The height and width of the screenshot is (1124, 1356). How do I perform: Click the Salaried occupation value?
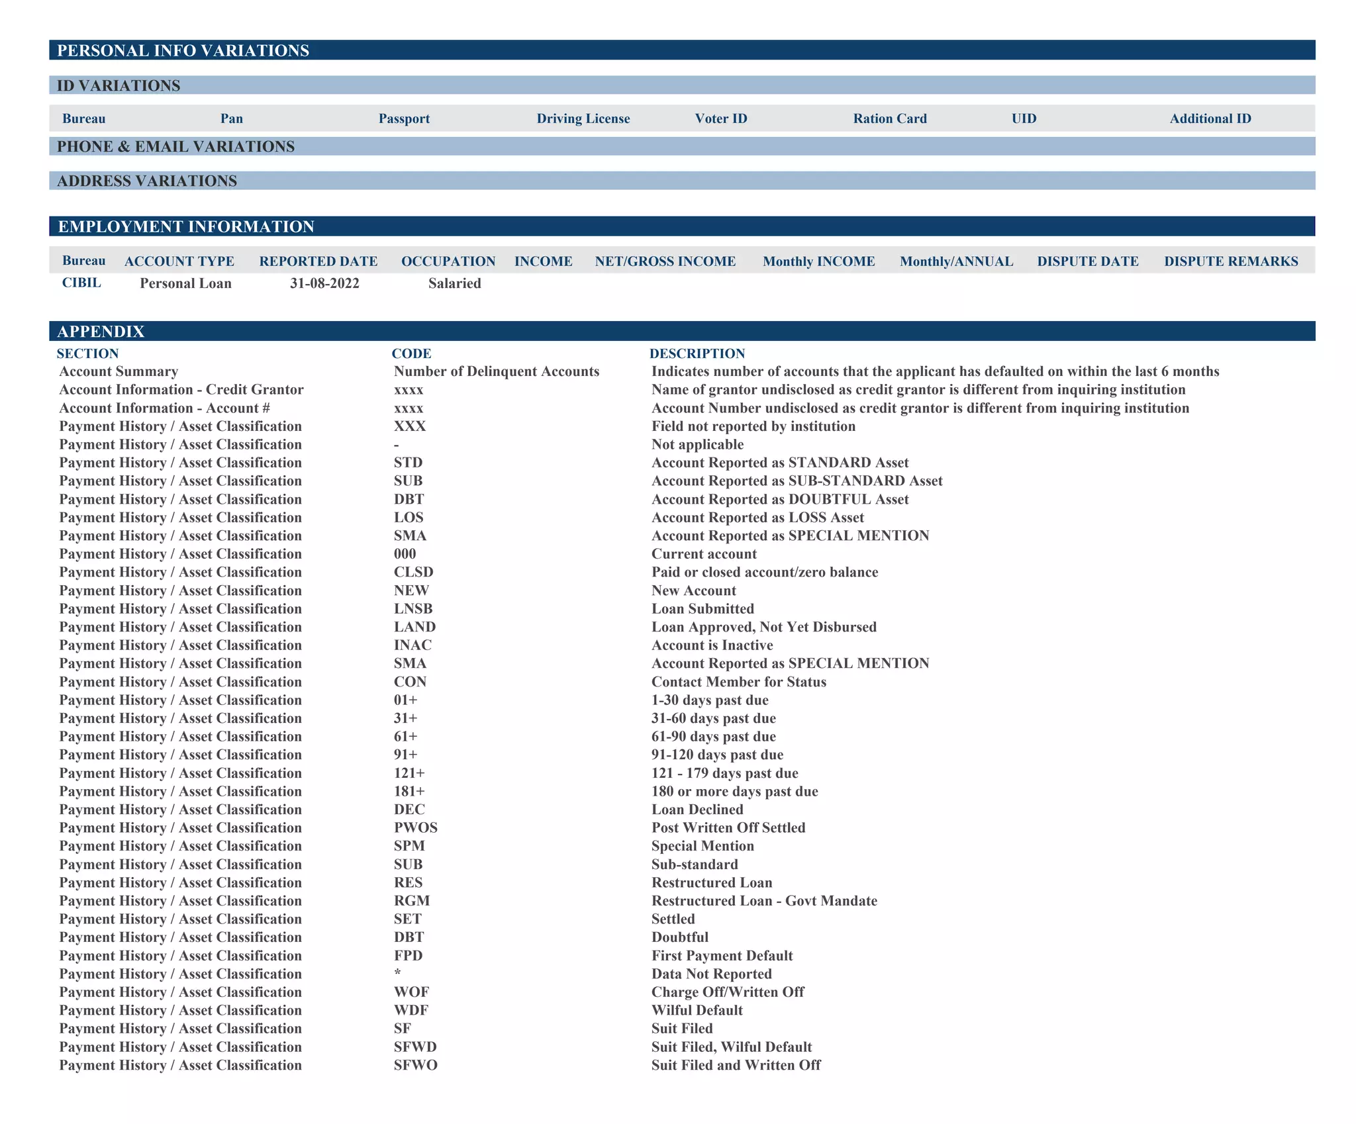[455, 283]
